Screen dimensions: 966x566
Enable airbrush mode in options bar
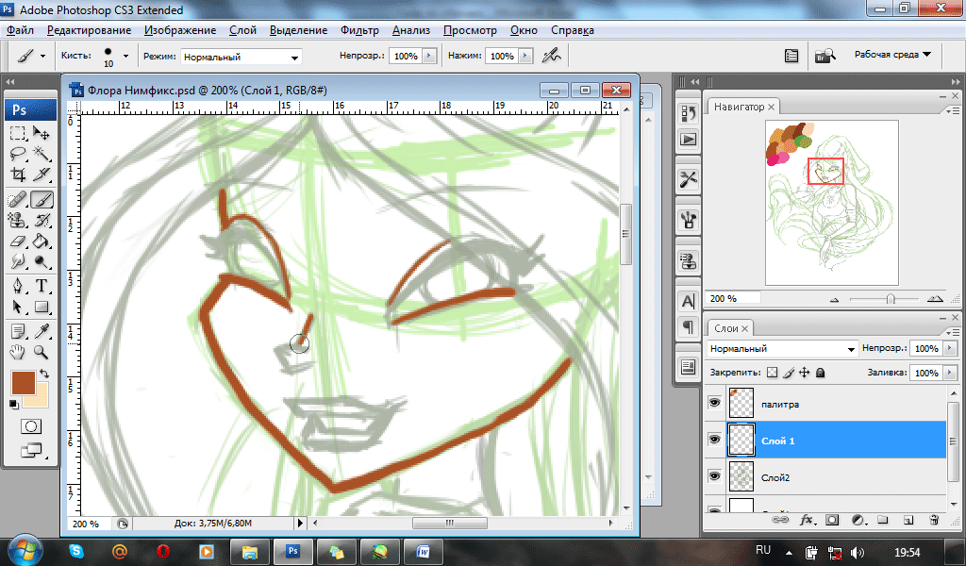(x=551, y=56)
